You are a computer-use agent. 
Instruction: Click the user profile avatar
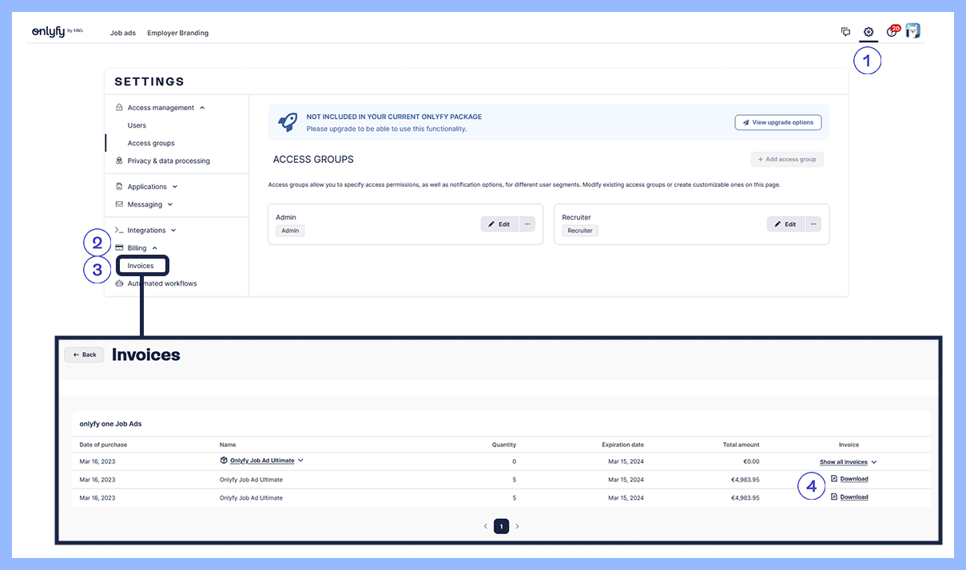coord(912,31)
